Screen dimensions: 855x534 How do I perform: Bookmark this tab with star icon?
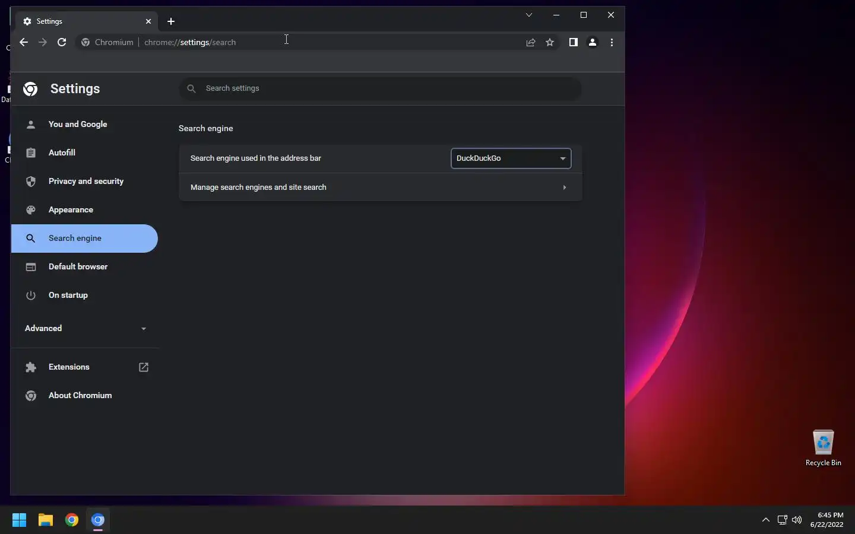[550, 42]
